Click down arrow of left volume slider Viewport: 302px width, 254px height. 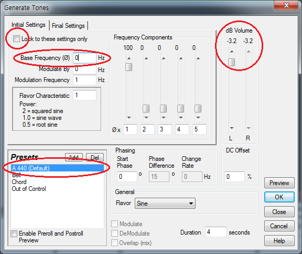[x=232, y=128]
